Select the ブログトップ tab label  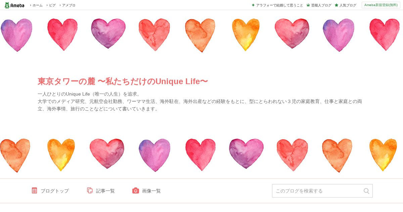click(55, 191)
